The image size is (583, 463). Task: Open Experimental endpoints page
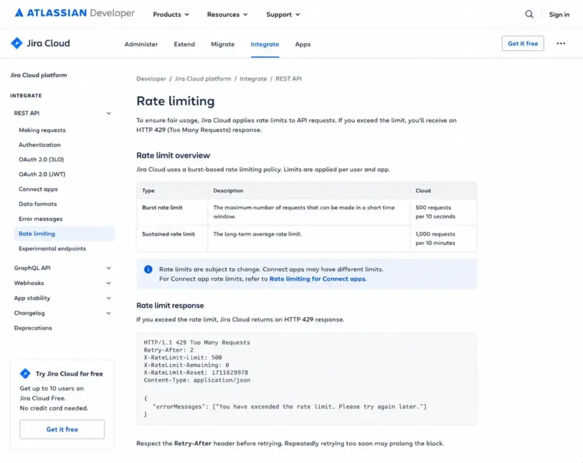(x=52, y=249)
